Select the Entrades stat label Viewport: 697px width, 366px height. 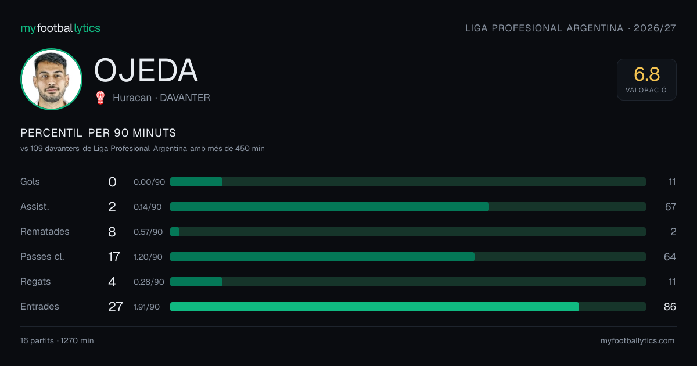point(40,307)
